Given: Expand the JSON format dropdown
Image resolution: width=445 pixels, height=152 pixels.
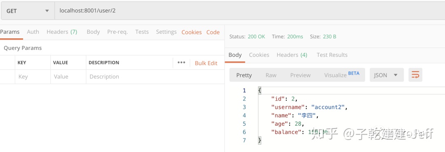Looking at the screenshot, I should [x=386, y=75].
